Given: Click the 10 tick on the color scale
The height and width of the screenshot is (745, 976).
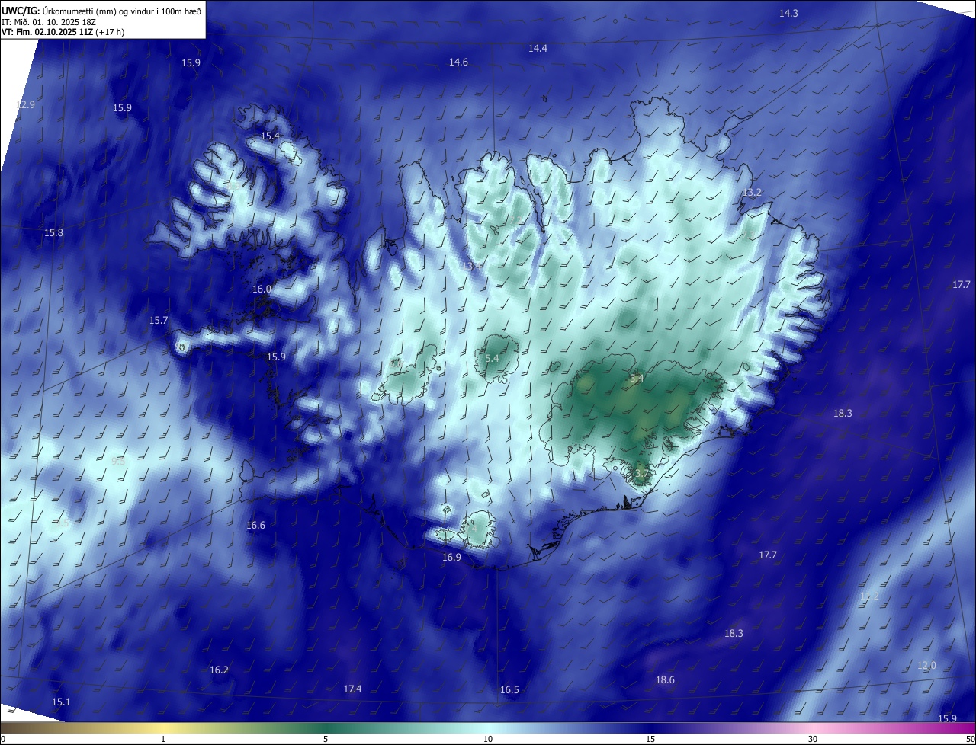Looking at the screenshot, I should (488, 739).
